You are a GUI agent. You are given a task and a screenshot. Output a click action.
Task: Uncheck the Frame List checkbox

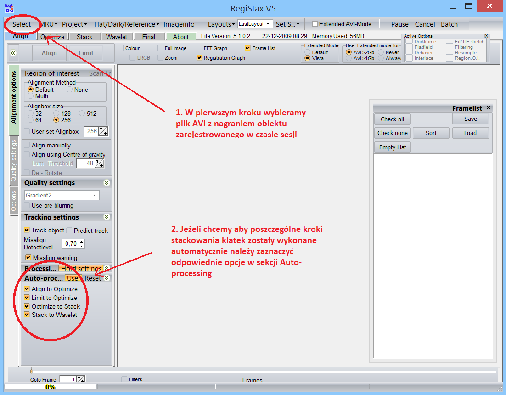[x=248, y=48]
